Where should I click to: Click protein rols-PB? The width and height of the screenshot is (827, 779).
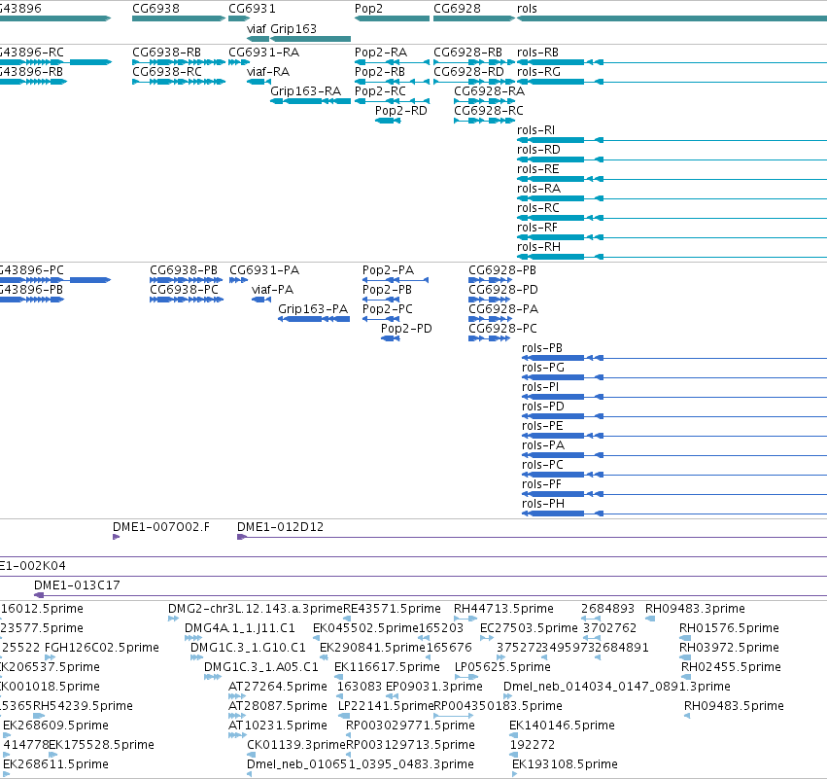tap(542, 348)
